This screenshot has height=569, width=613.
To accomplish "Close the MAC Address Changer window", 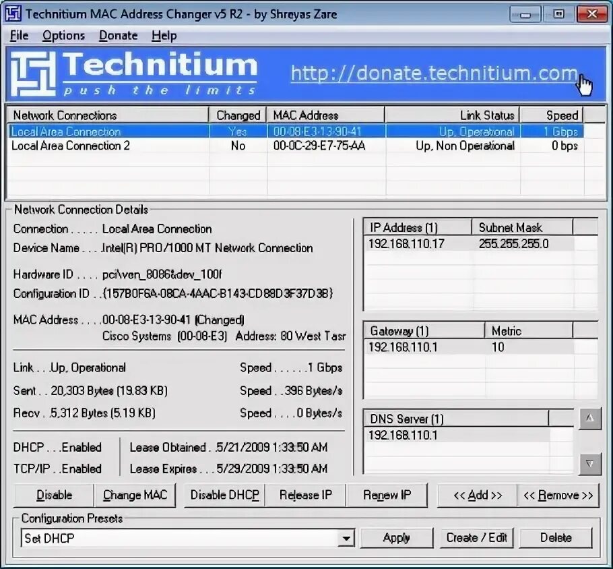I will [x=592, y=14].
